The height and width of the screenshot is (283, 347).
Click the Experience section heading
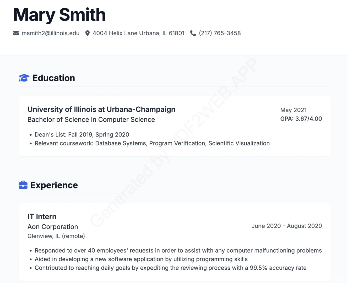[x=54, y=185]
